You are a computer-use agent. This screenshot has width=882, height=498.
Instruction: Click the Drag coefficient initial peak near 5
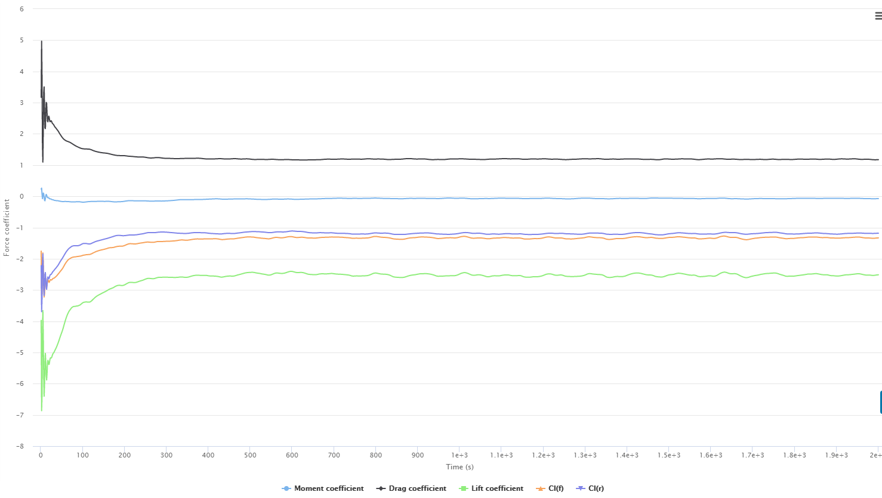[41, 42]
